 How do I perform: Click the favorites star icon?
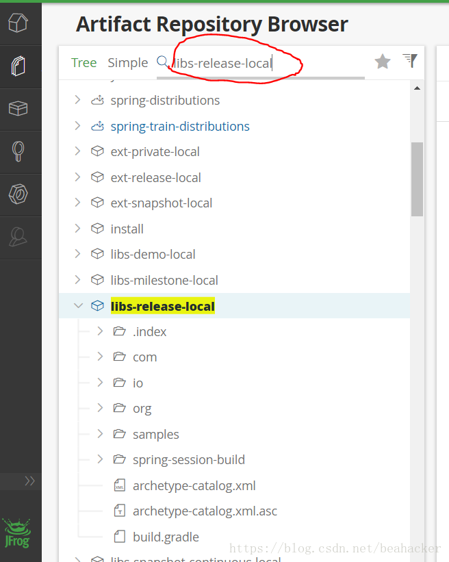coord(383,62)
